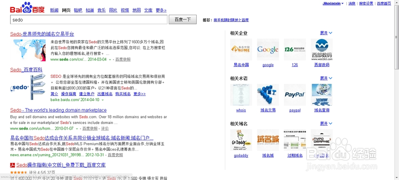Switch to the 地图 search tab
This screenshot has width=399, height=180.
(136, 10)
